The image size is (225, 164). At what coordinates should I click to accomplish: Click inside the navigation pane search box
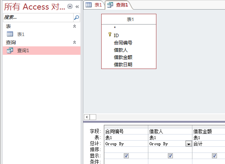click(38, 18)
